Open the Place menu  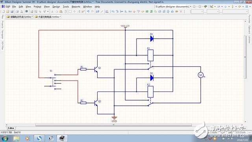(47, 7)
